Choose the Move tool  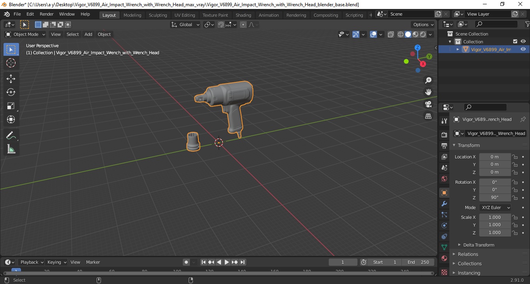click(x=11, y=79)
